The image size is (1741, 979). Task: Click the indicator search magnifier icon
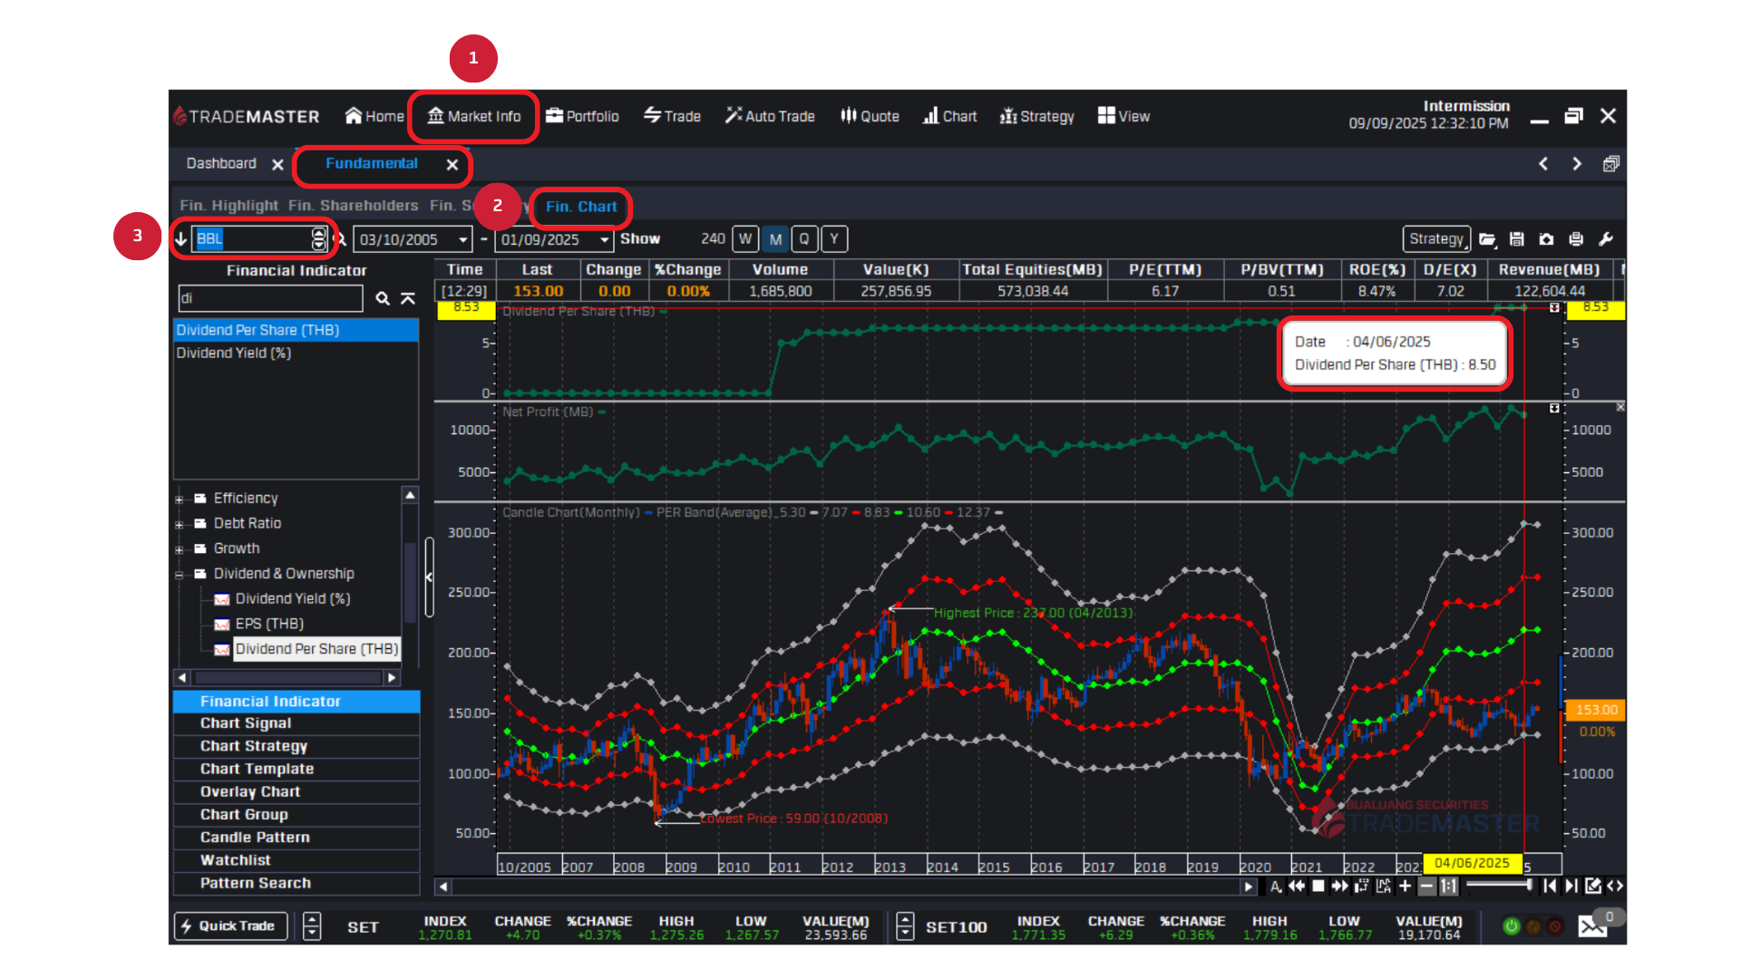(x=383, y=298)
